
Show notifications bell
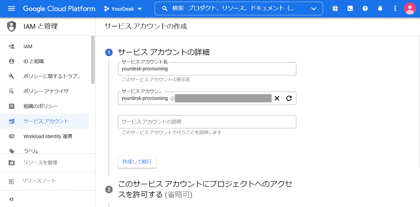tap(380, 8)
